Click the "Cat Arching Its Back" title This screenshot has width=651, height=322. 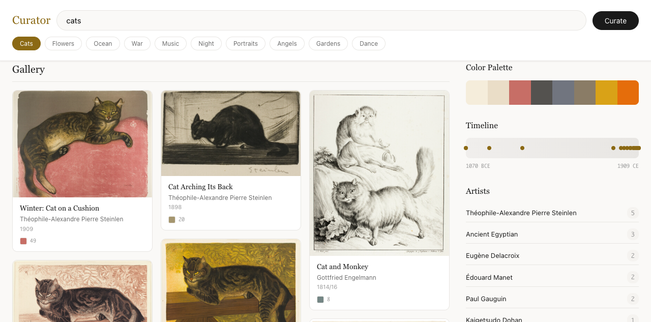pyautogui.click(x=200, y=187)
